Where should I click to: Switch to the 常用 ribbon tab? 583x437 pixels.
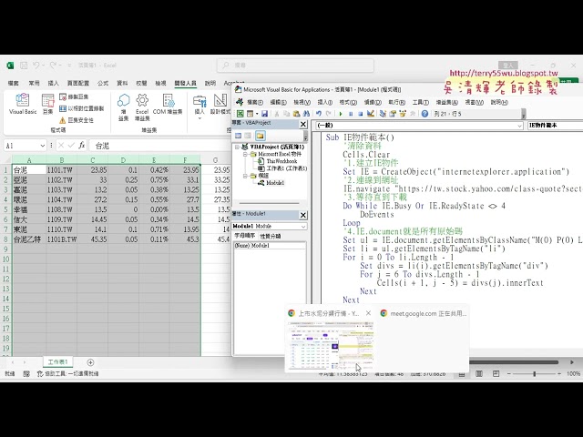tap(35, 83)
